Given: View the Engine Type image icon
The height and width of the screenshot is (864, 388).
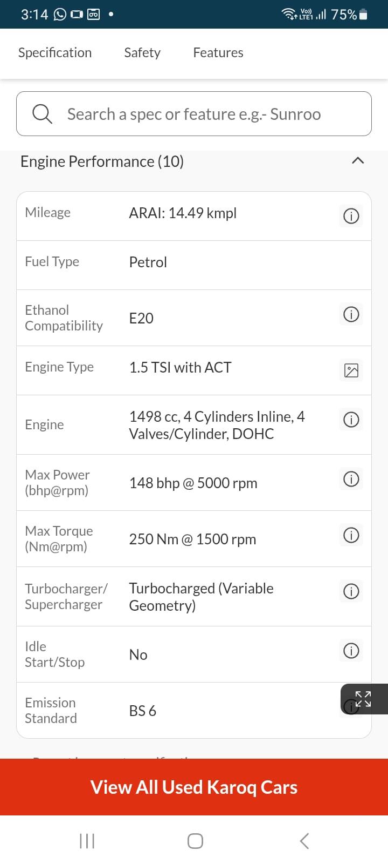Looking at the screenshot, I should point(351,370).
